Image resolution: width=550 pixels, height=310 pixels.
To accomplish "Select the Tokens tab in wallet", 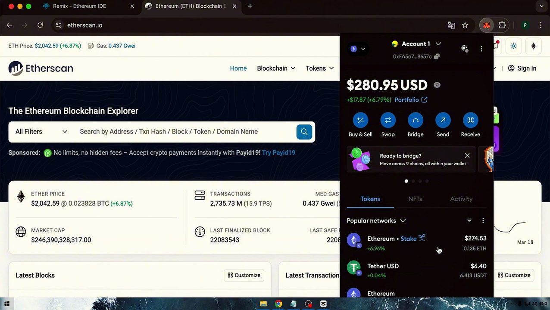I will click(x=370, y=199).
